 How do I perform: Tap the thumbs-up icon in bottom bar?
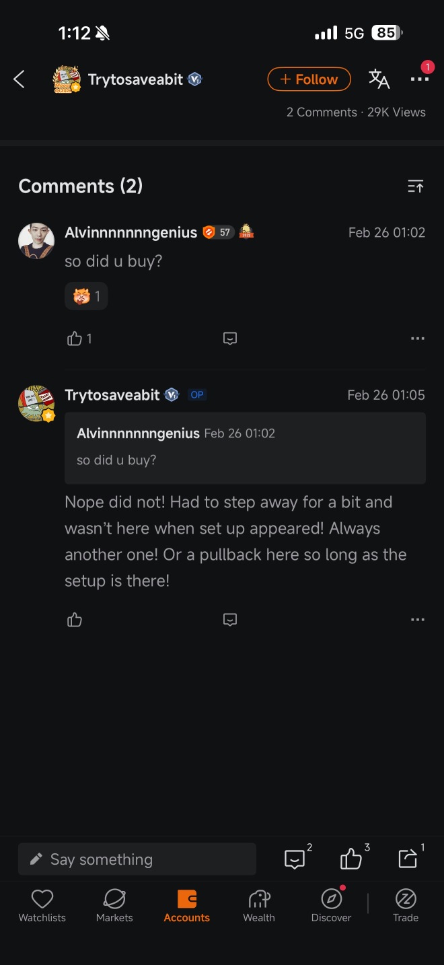pyautogui.click(x=351, y=859)
